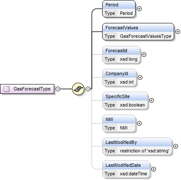The width and height of the screenshot is (181, 180).
Task: Select the LastModifiedBy element header
Action: tap(137, 142)
